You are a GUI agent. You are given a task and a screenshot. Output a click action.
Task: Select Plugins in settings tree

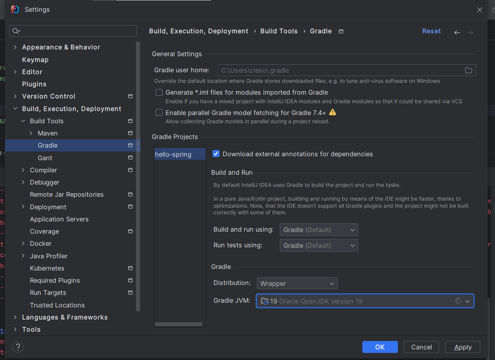[x=34, y=84]
